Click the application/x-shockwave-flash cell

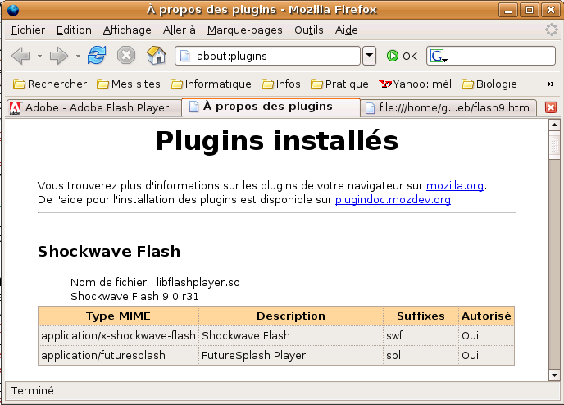pyautogui.click(x=118, y=335)
